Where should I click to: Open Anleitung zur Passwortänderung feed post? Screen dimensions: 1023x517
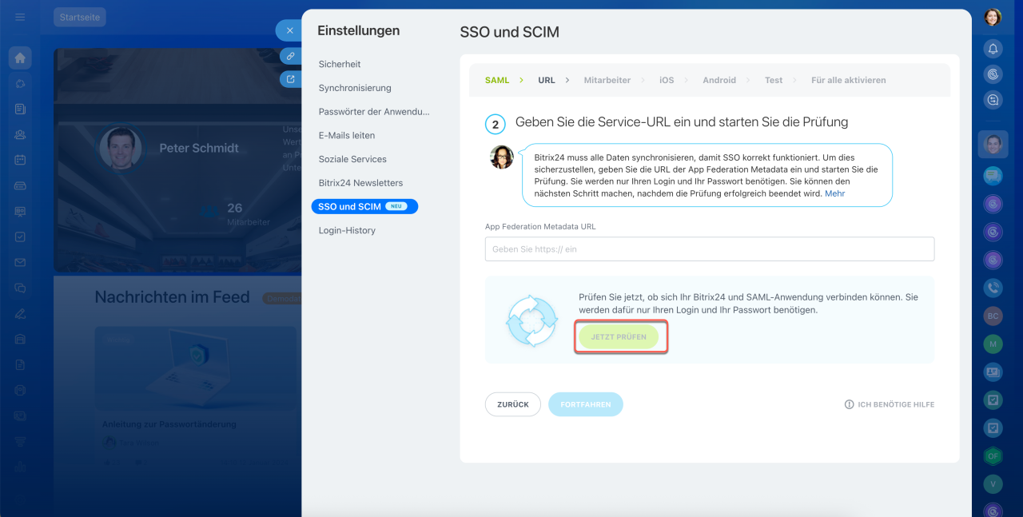click(169, 424)
